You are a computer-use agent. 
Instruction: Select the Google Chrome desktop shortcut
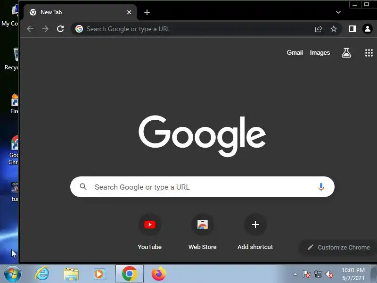(x=13, y=150)
